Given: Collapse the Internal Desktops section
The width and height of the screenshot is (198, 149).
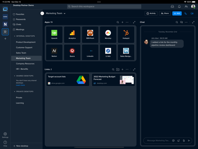Looking at the screenshot, I should coord(14,36).
